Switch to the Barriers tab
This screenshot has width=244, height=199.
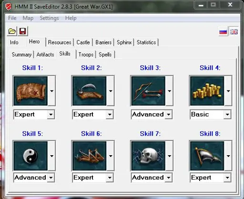pyautogui.click(x=103, y=42)
